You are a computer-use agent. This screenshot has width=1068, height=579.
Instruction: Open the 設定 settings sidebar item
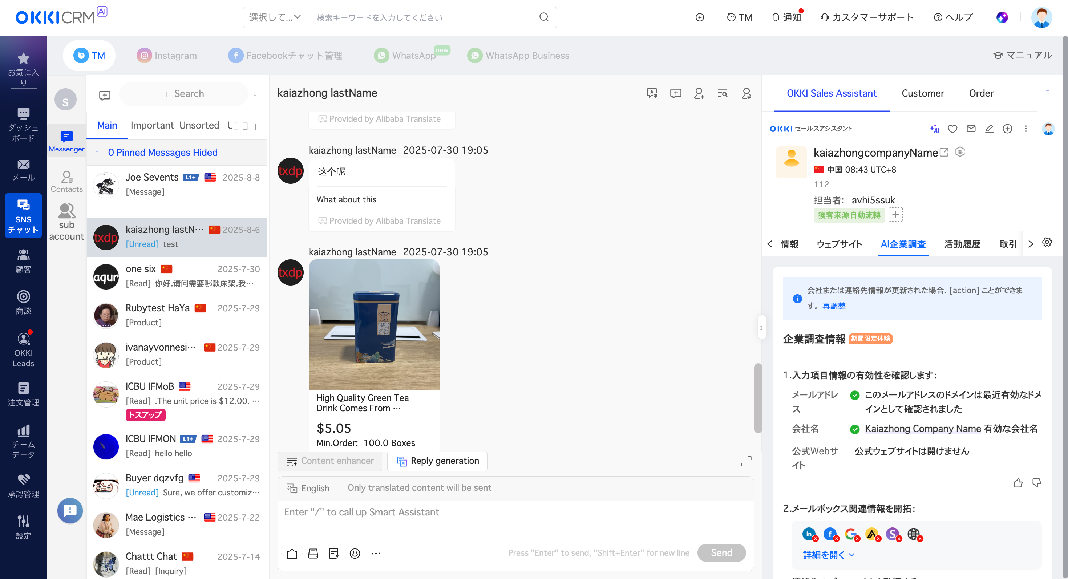click(23, 527)
